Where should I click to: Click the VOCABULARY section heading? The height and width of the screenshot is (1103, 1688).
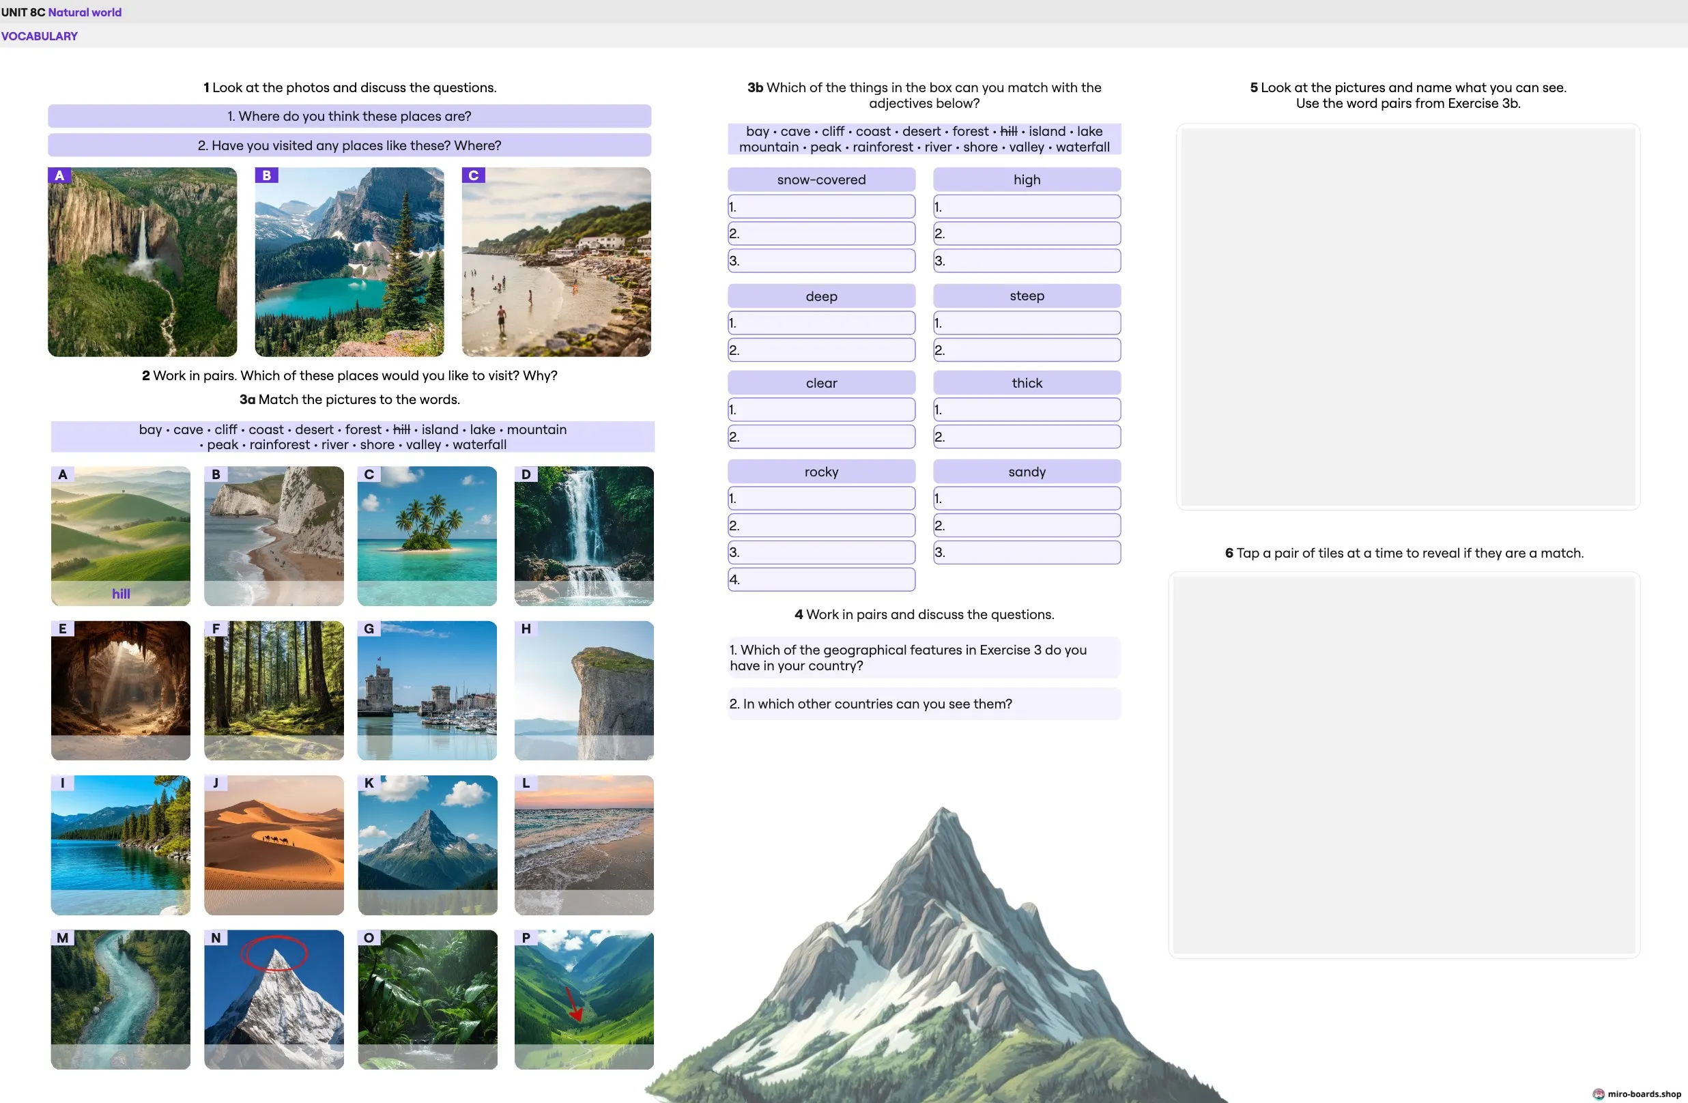(x=39, y=36)
